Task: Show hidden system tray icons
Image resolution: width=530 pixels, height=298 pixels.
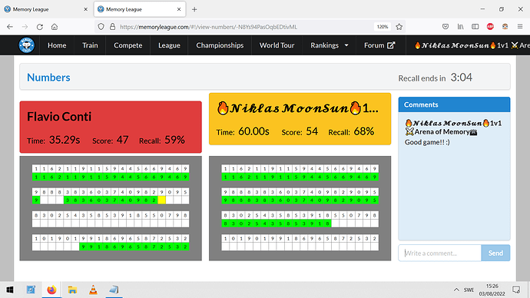Action: [x=456, y=290]
